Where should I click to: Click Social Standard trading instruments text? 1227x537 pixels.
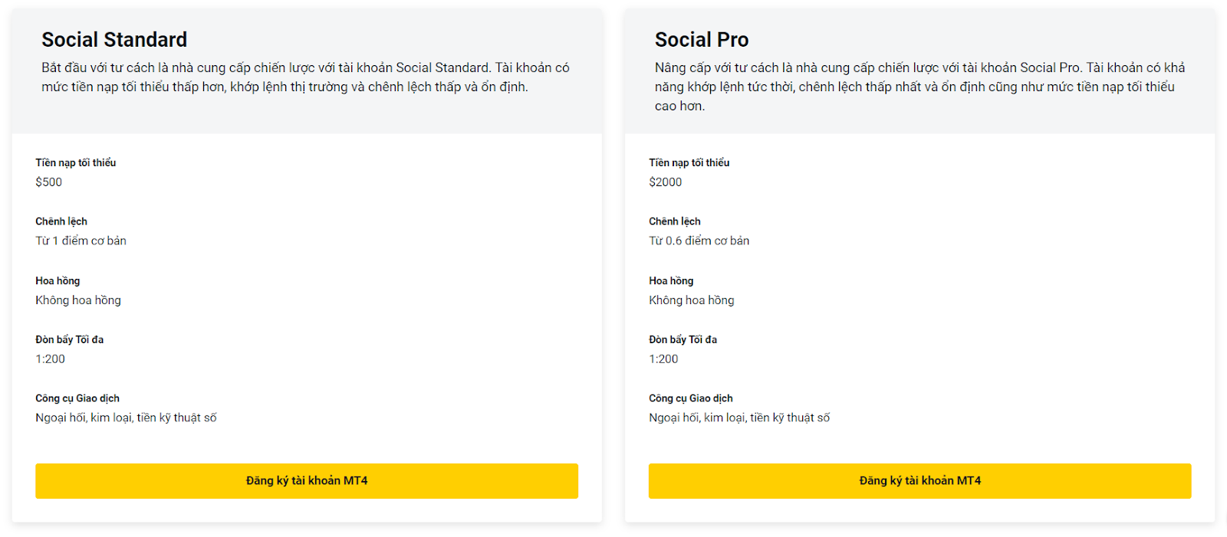pos(127,418)
